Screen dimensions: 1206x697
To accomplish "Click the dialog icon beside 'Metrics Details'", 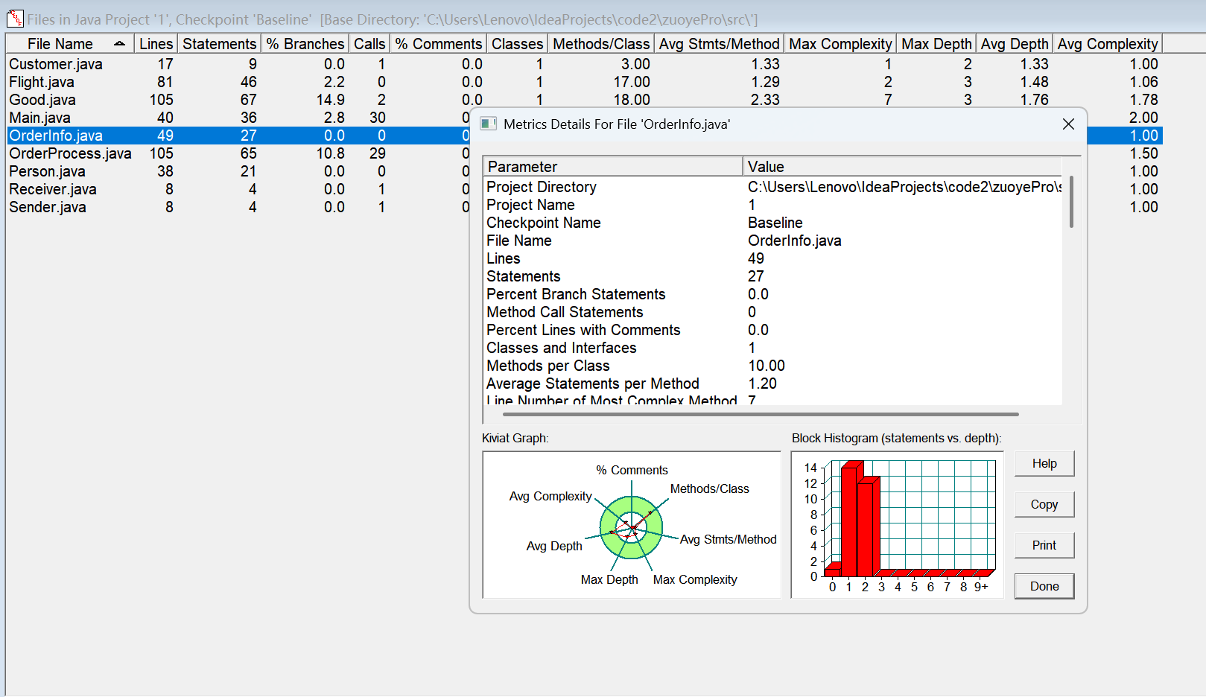I will (x=488, y=124).
